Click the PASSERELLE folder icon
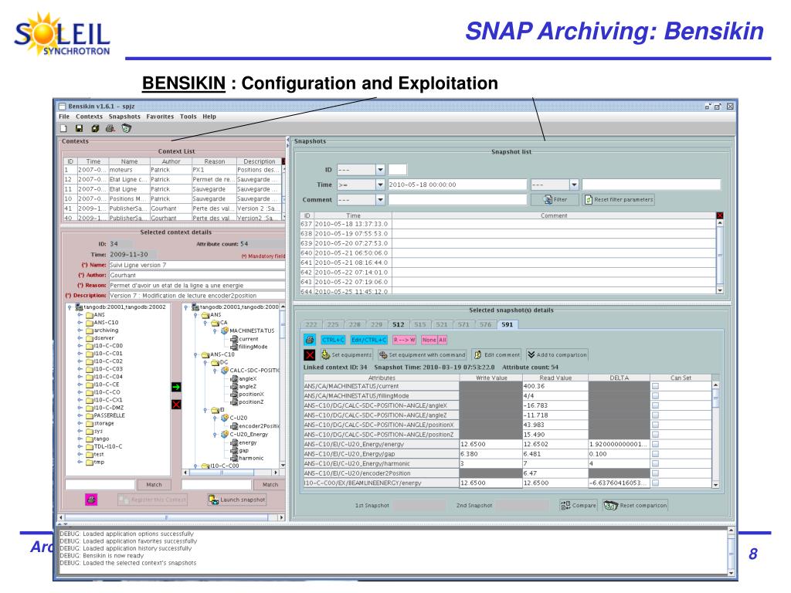This screenshot has width=791, height=593. click(90, 415)
